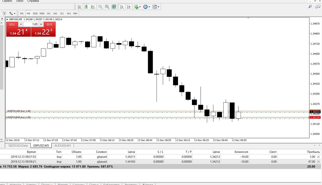Image resolution: width=322 pixels, height=185 pixels.
Task: Switch chart to line chart mode
Action: click(x=93, y=7)
